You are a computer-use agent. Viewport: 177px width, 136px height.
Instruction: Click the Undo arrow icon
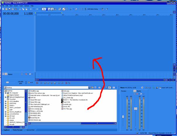[30, 9]
